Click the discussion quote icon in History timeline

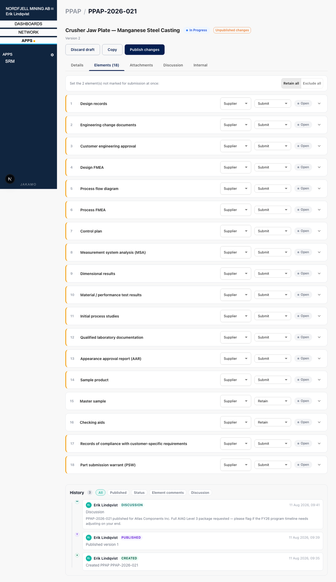click(x=77, y=502)
